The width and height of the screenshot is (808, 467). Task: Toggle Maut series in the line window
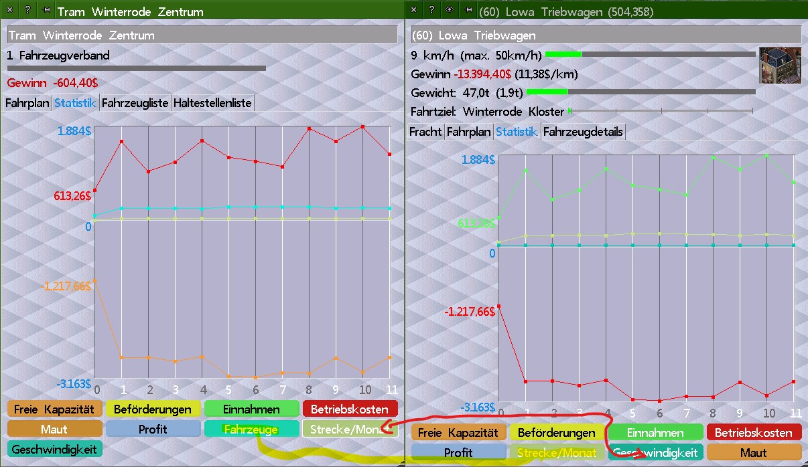(x=54, y=429)
